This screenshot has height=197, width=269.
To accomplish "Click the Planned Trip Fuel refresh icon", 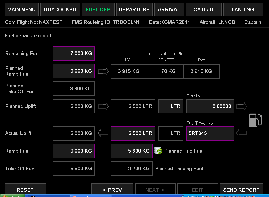I will (x=158, y=151).
